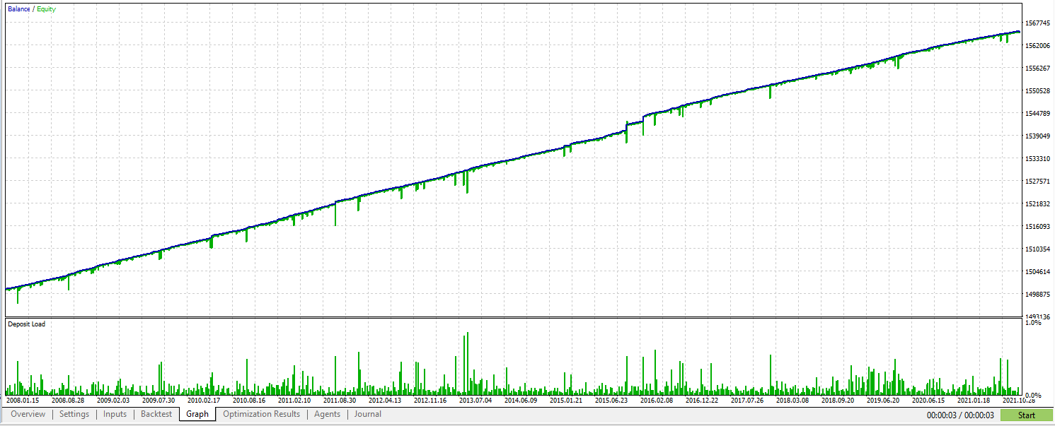Click the 2011.02.10 date label
Screen dimensions: 1055x426
(x=294, y=401)
